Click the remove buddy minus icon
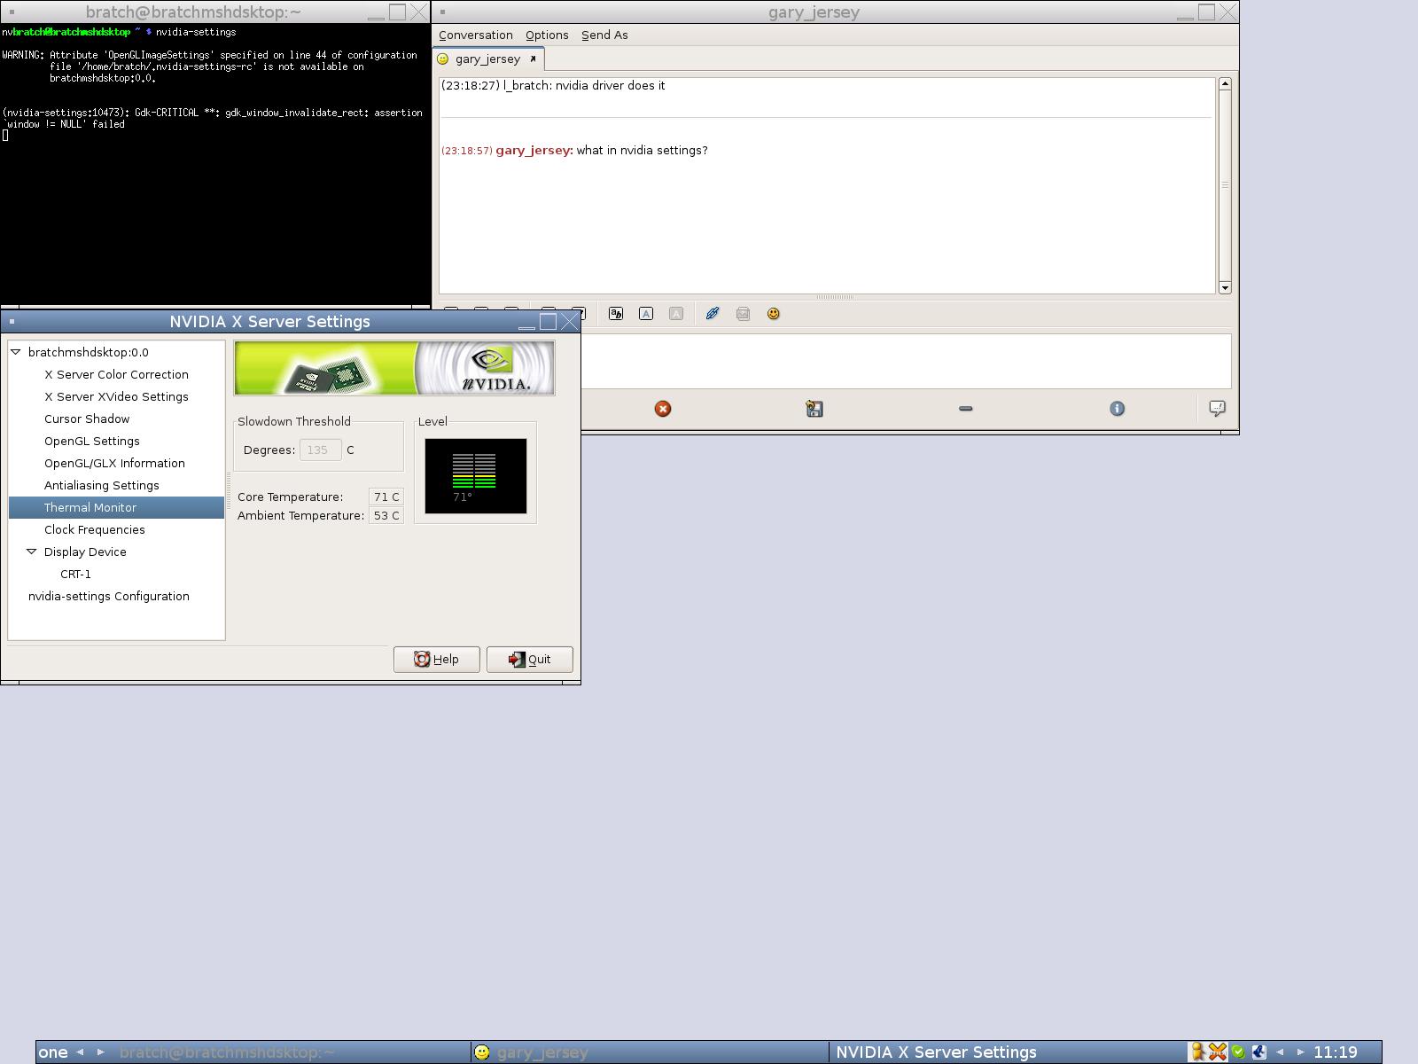This screenshot has width=1418, height=1064. tap(966, 409)
